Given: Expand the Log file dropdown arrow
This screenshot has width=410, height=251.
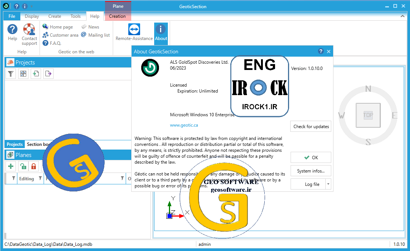Looking at the screenshot, I should tap(328, 184).
